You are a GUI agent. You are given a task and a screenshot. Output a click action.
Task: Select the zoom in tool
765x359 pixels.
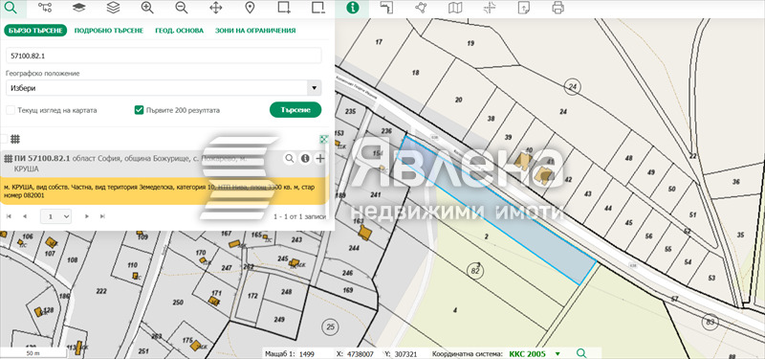147,8
